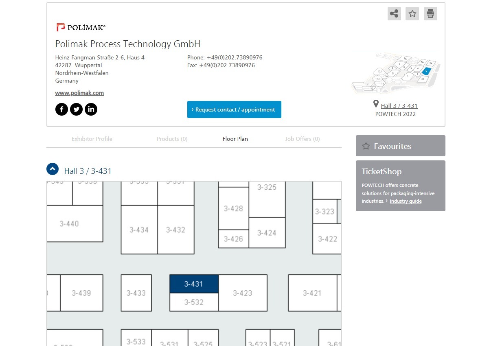The image size is (489, 346).
Task: Open Polimak's LinkedIn page
Action: [x=91, y=109]
